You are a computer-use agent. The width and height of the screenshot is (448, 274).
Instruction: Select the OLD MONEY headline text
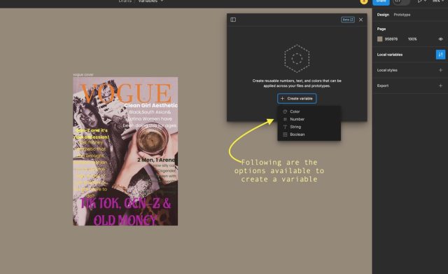coord(125,220)
